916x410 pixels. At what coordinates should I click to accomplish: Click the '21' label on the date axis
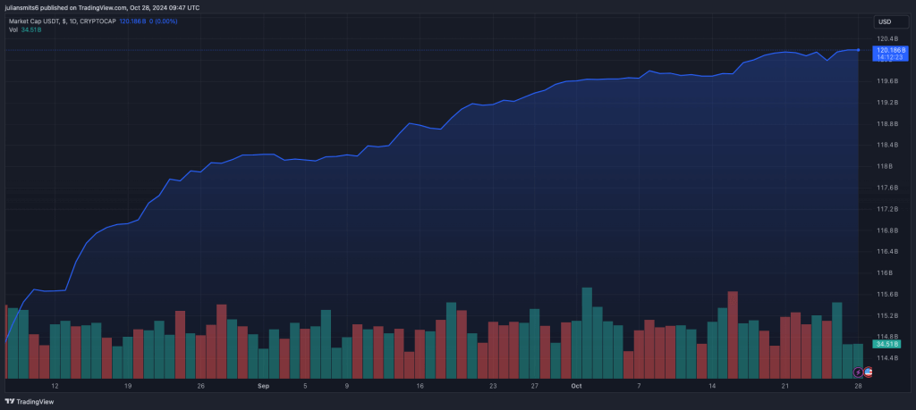tap(785, 386)
